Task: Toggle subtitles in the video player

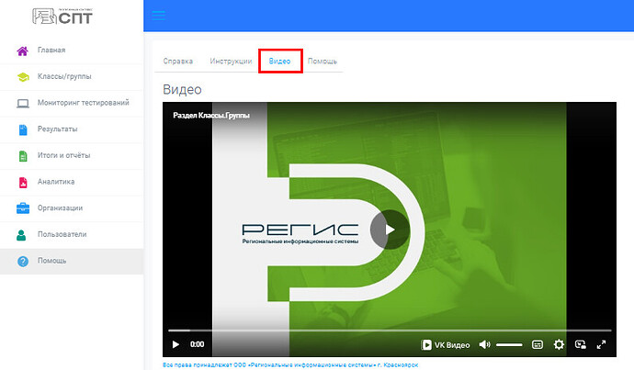Action: (x=538, y=345)
